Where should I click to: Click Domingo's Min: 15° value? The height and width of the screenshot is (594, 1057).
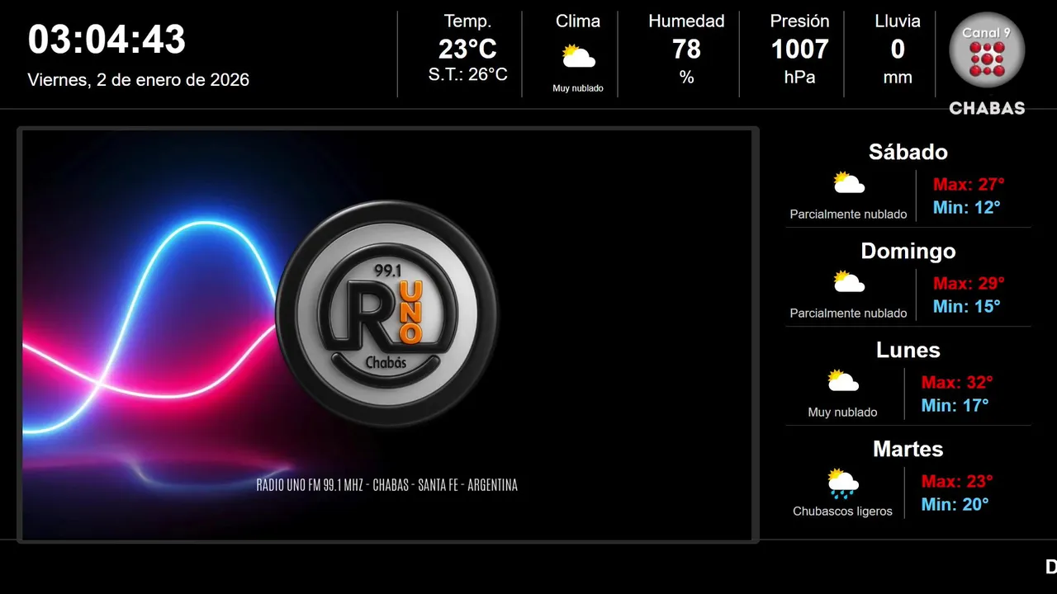click(966, 306)
